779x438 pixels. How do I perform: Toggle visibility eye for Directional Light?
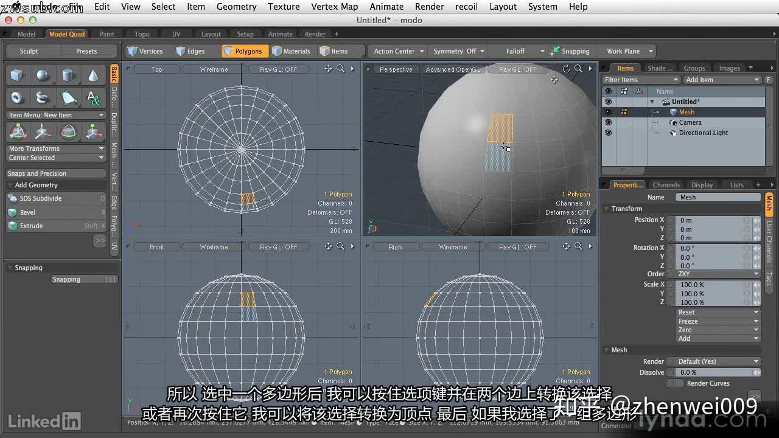(608, 133)
